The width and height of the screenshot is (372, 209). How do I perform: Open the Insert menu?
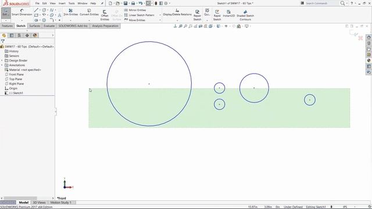62,3
